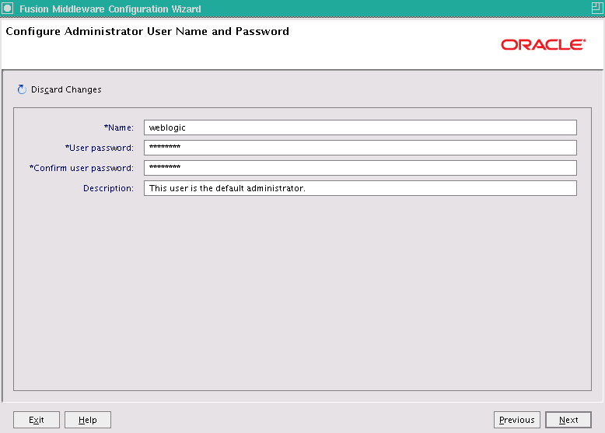Go back with the Previous button
This screenshot has height=433, width=605.
coord(516,420)
